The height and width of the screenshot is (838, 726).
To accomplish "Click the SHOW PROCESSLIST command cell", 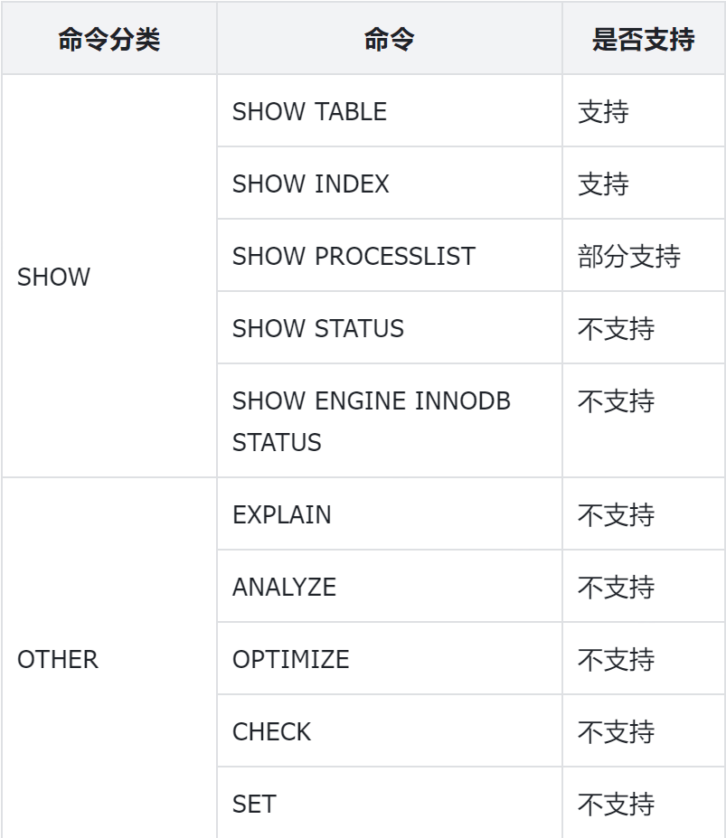I will (354, 256).
